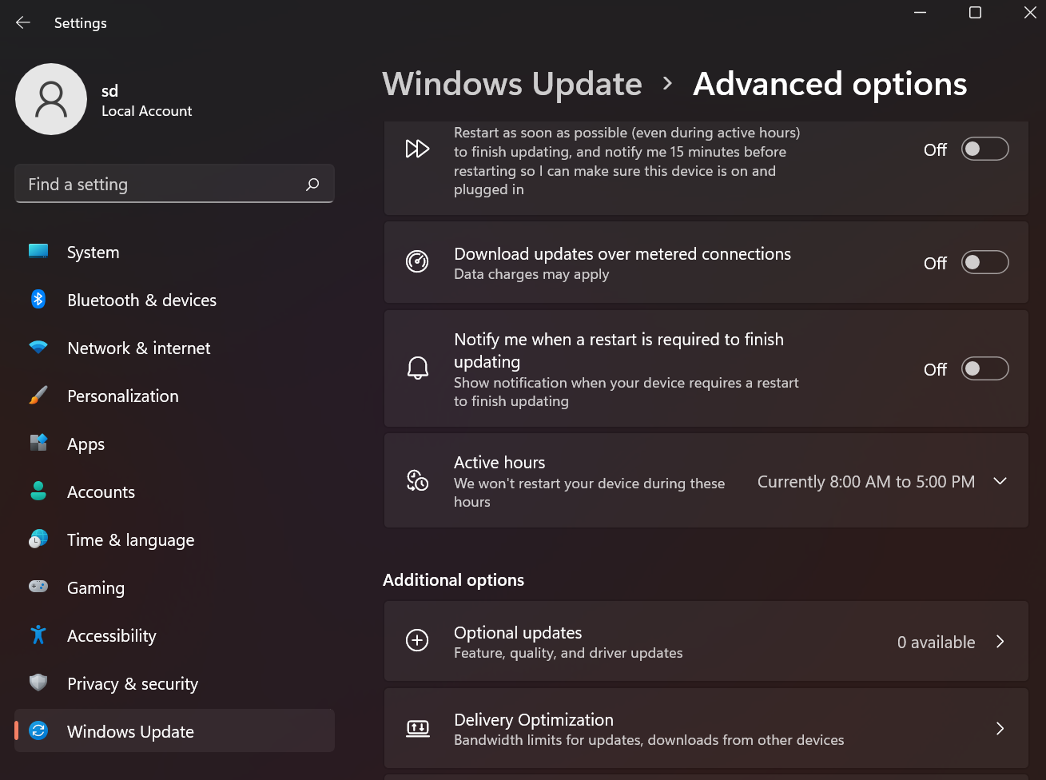Viewport: 1046px width, 780px height.
Task: Select the Windows Update sidebar item
Action: [174, 731]
